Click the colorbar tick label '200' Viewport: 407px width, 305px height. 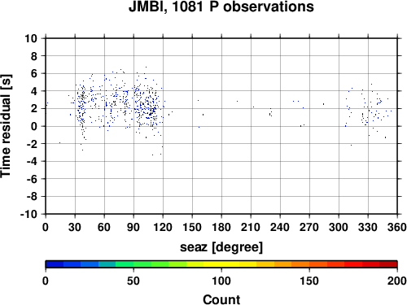pos(397,281)
